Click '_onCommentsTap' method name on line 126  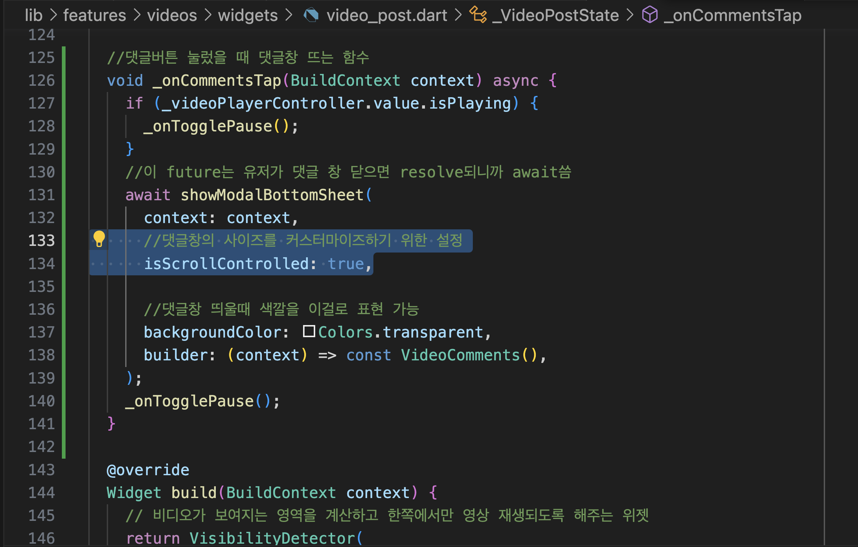[x=217, y=80]
